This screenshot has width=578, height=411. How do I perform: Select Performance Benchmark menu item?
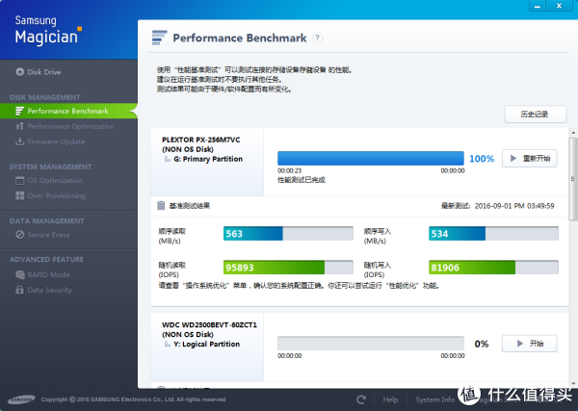(x=68, y=111)
